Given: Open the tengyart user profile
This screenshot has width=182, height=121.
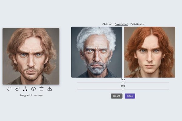Looking at the screenshot, I should tap(25, 95).
